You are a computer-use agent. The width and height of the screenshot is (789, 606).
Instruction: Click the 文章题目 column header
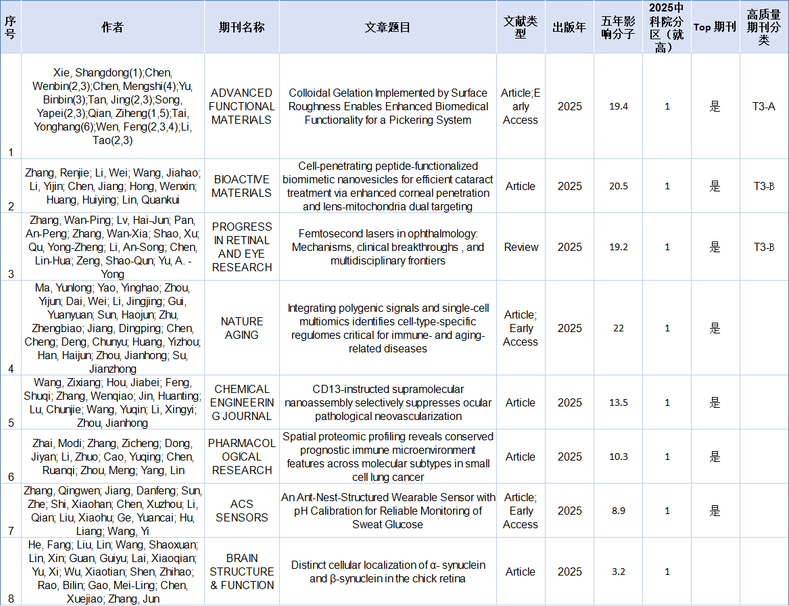click(x=387, y=27)
